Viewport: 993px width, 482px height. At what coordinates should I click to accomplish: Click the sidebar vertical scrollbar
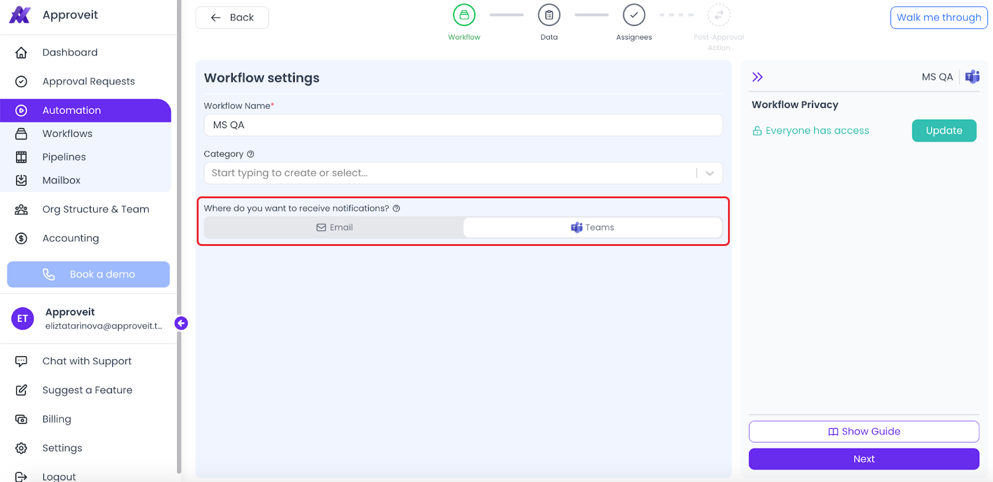click(x=179, y=235)
